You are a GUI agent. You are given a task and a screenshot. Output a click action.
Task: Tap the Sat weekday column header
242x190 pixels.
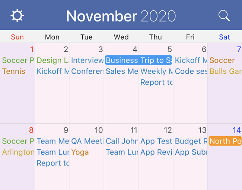click(x=225, y=37)
